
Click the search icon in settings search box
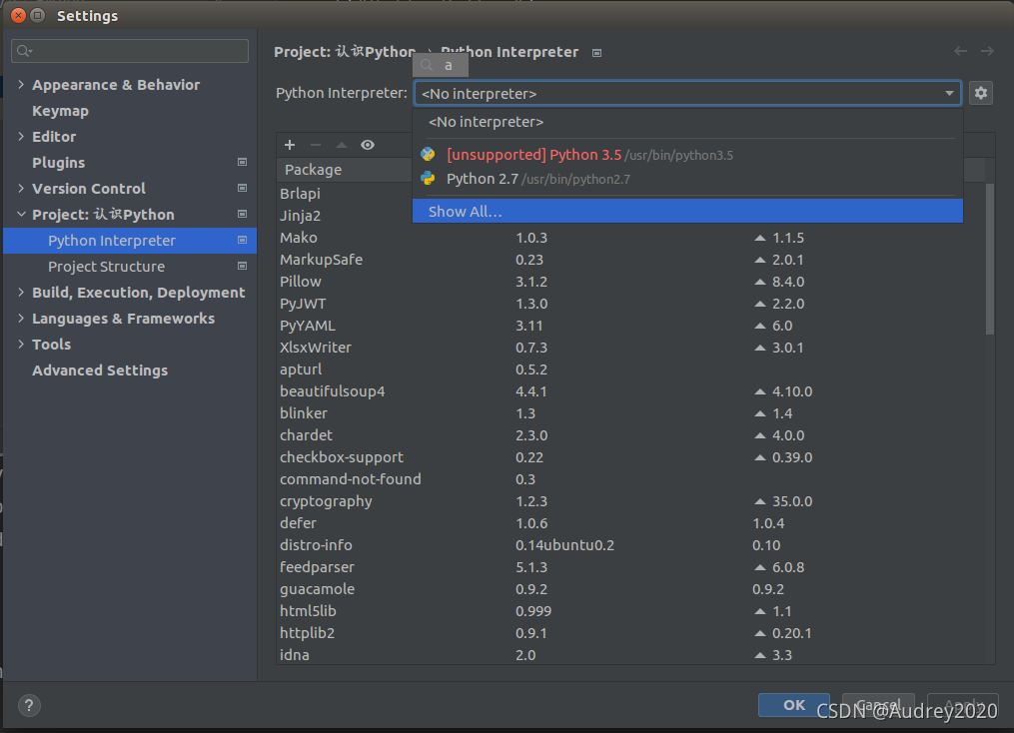tap(25, 51)
